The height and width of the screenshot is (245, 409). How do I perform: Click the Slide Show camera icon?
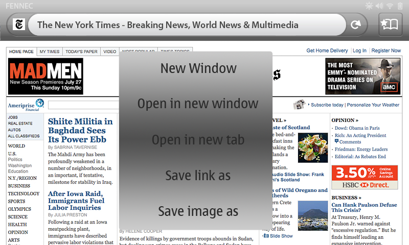click(x=266, y=236)
